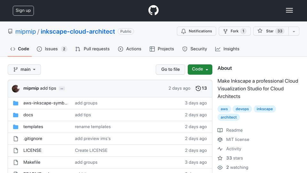307x173 pixels.
Task: Open the Issues tab
Action: click(x=52, y=49)
